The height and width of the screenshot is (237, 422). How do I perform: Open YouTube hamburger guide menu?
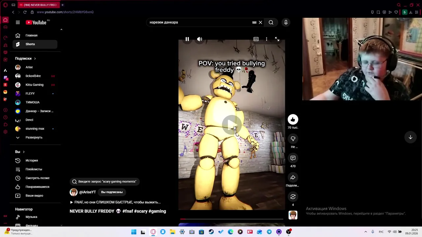click(x=18, y=22)
